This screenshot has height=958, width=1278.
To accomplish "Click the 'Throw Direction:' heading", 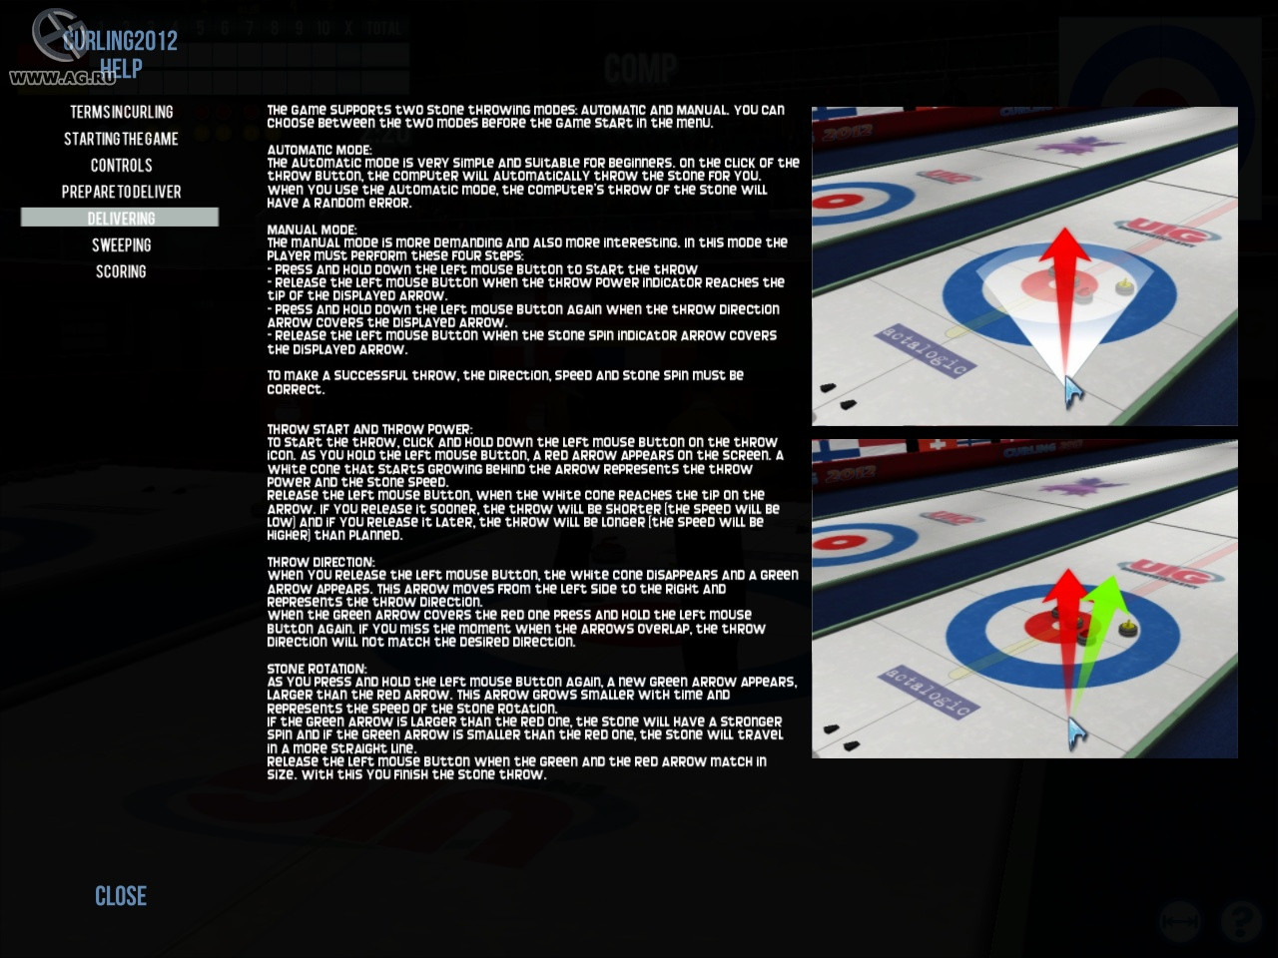I will pos(320,562).
